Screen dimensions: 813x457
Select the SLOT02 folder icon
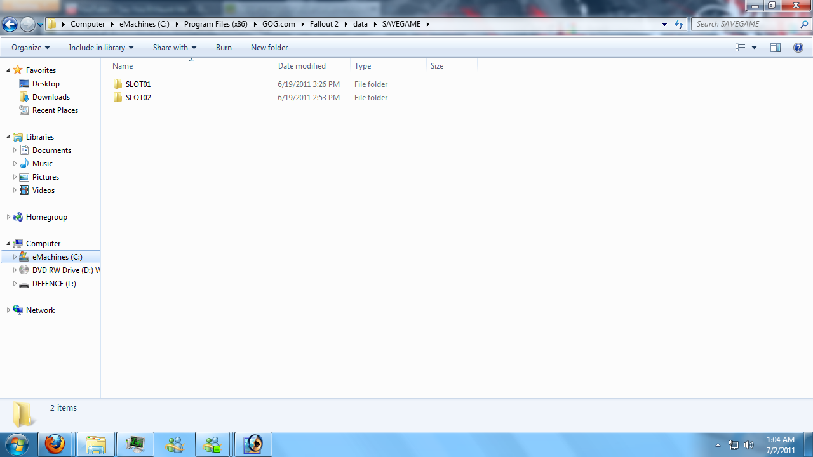118,98
